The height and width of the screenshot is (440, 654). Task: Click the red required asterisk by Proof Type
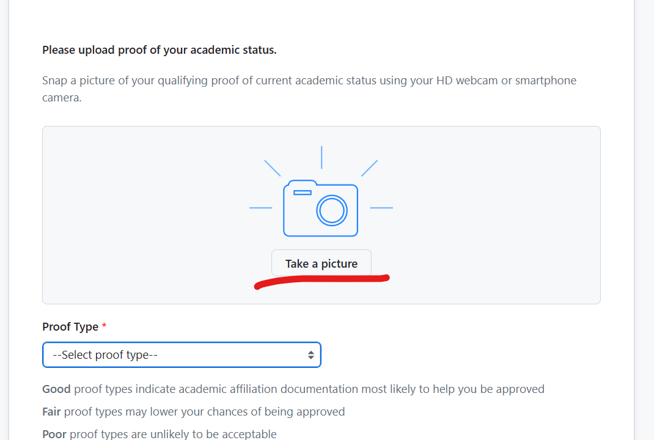(x=105, y=327)
